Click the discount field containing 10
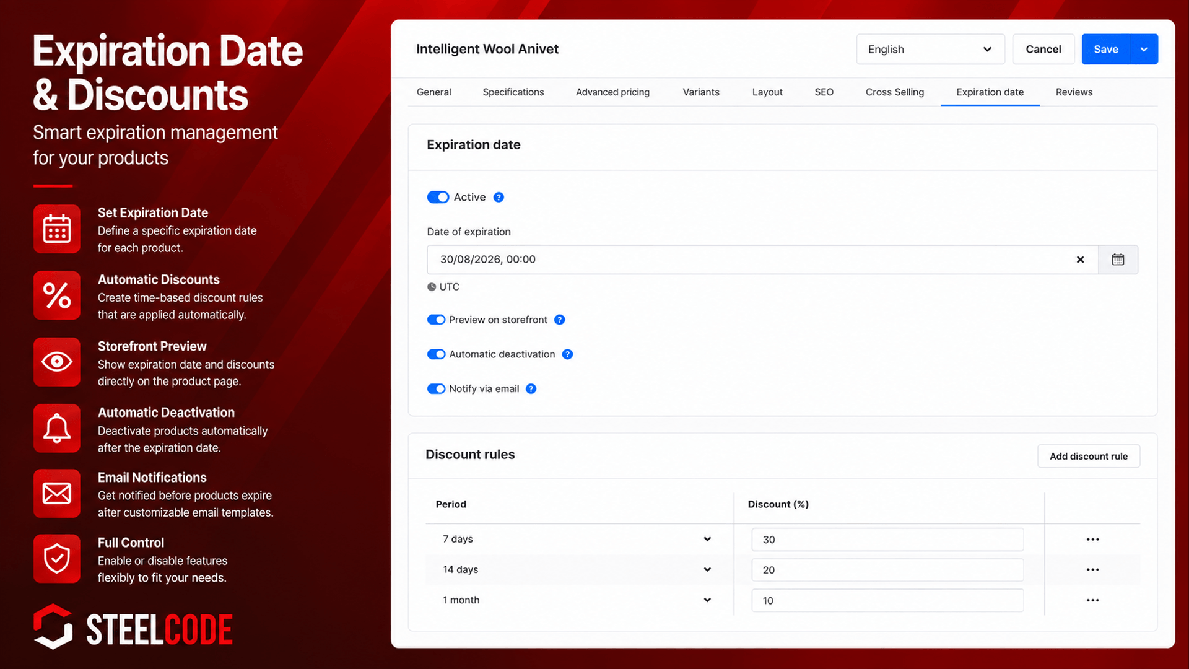The image size is (1189, 669). (x=887, y=600)
